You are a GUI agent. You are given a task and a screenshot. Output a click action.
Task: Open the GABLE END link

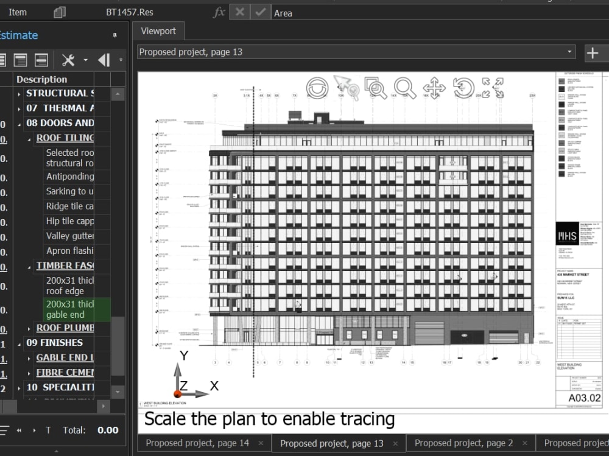point(65,357)
